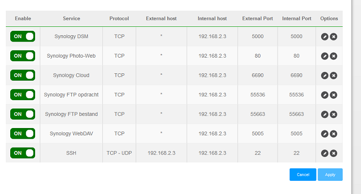Delete the Synology WebDAV rule
This screenshot has width=361, height=194.
(x=333, y=134)
